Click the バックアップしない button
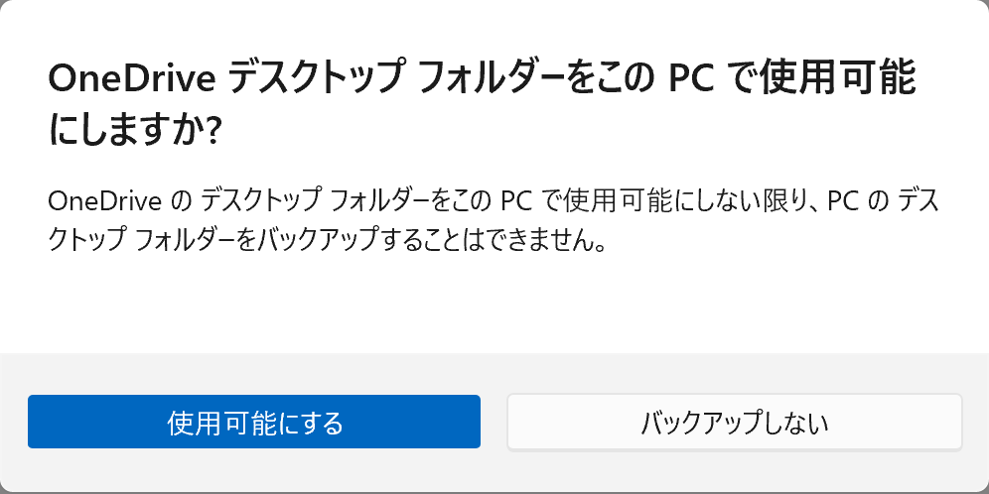 pos(735,423)
